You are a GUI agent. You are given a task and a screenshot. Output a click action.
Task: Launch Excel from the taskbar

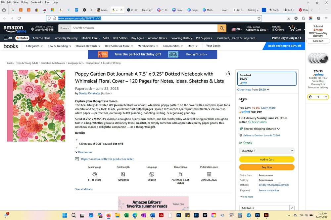coord(126,215)
